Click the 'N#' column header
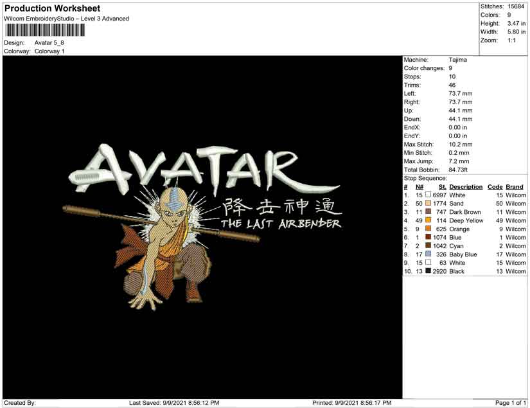Image resolution: width=530 pixels, height=408 pixels. [x=420, y=187]
